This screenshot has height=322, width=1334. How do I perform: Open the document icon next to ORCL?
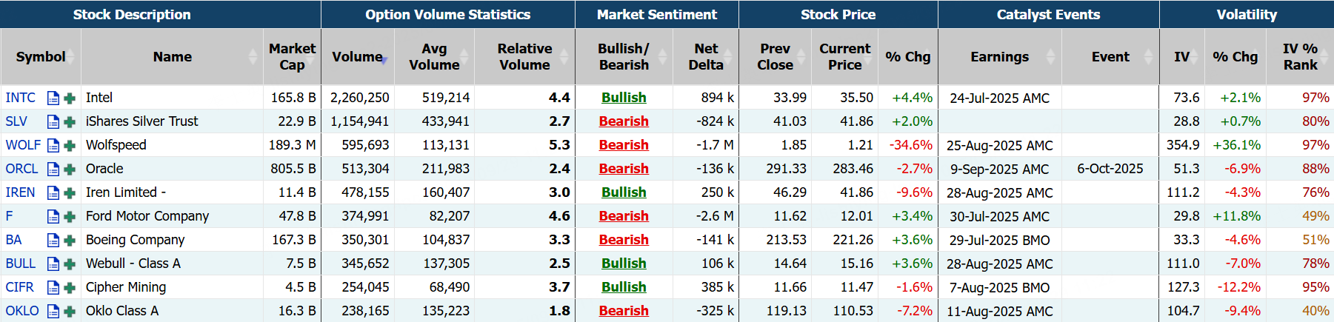pyautogui.click(x=53, y=170)
